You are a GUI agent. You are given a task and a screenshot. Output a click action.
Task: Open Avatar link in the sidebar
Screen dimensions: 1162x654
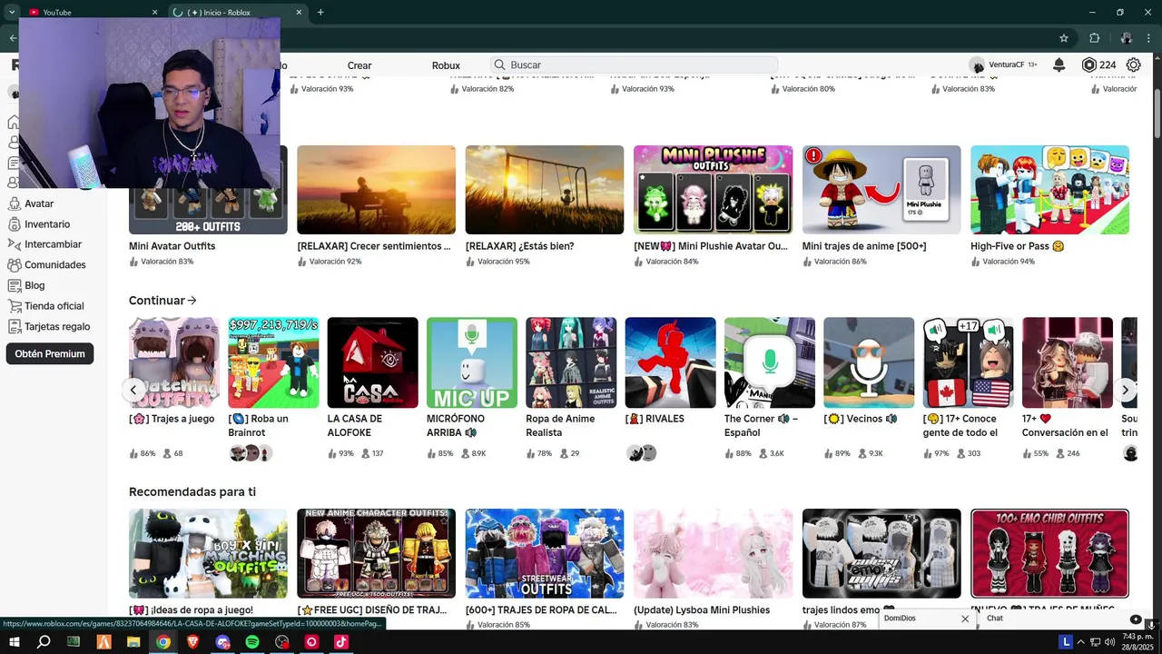39,203
